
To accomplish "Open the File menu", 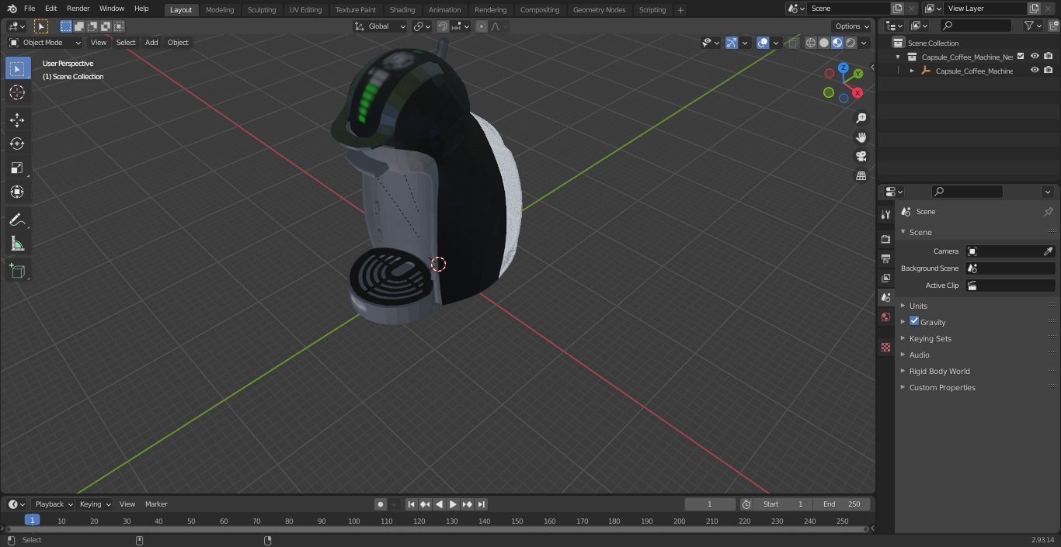I will 30,9.
